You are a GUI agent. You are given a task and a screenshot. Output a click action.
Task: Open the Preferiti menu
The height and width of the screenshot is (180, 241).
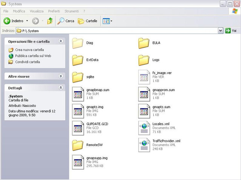[54, 11]
